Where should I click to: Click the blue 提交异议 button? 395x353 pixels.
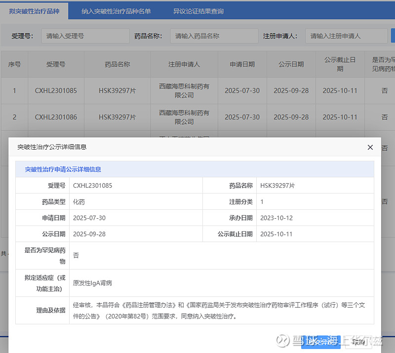pos(321,342)
